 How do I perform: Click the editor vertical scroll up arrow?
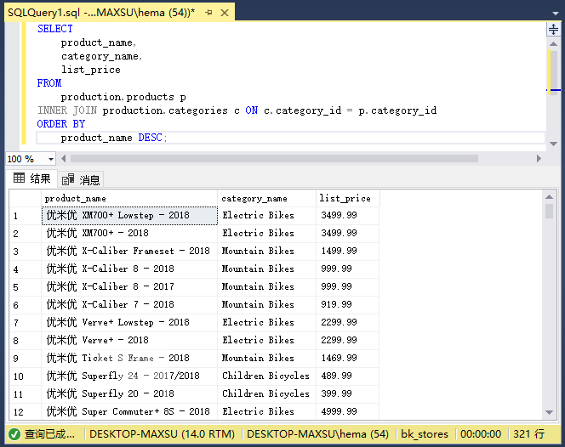click(553, 43)
